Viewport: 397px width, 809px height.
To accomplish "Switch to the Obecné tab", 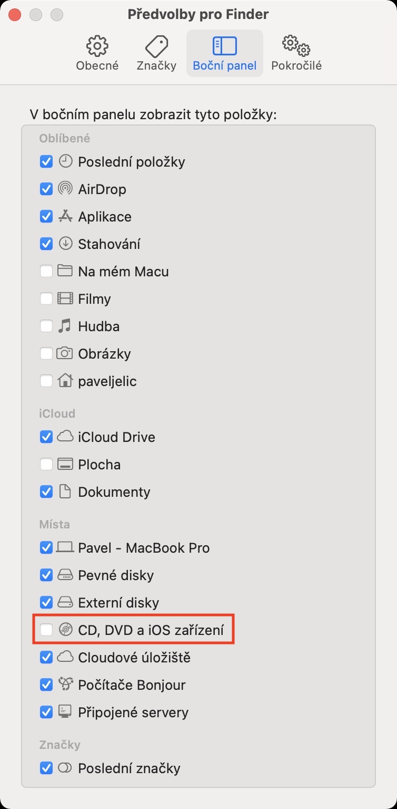I will 97,53.
